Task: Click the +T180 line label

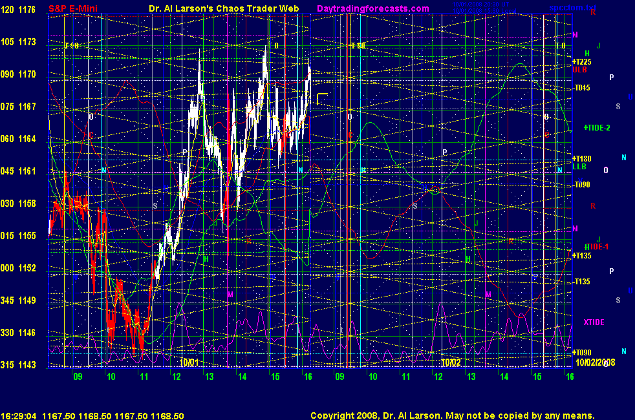Action: coord(581,159)
